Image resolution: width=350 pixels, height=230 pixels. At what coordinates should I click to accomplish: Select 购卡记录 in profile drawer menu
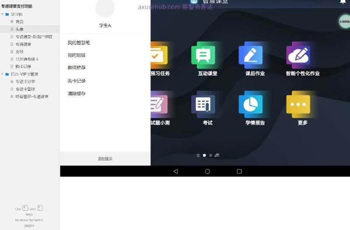coord(77,81)
